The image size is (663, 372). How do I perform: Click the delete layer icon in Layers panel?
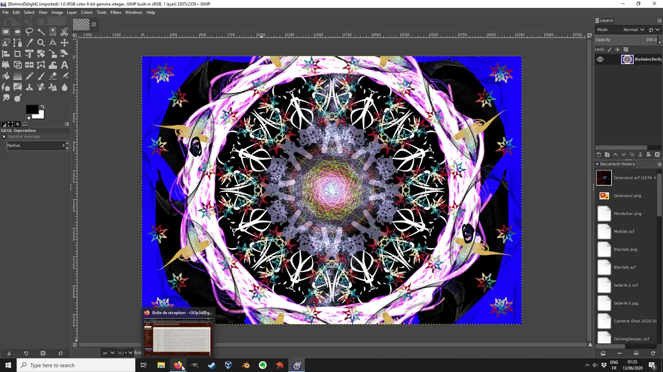coord(657,154)
